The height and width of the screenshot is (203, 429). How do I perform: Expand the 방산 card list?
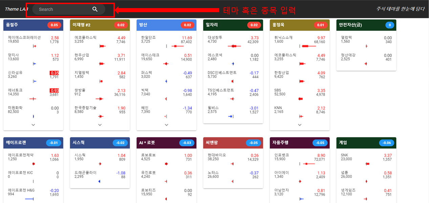click(166, 125)
